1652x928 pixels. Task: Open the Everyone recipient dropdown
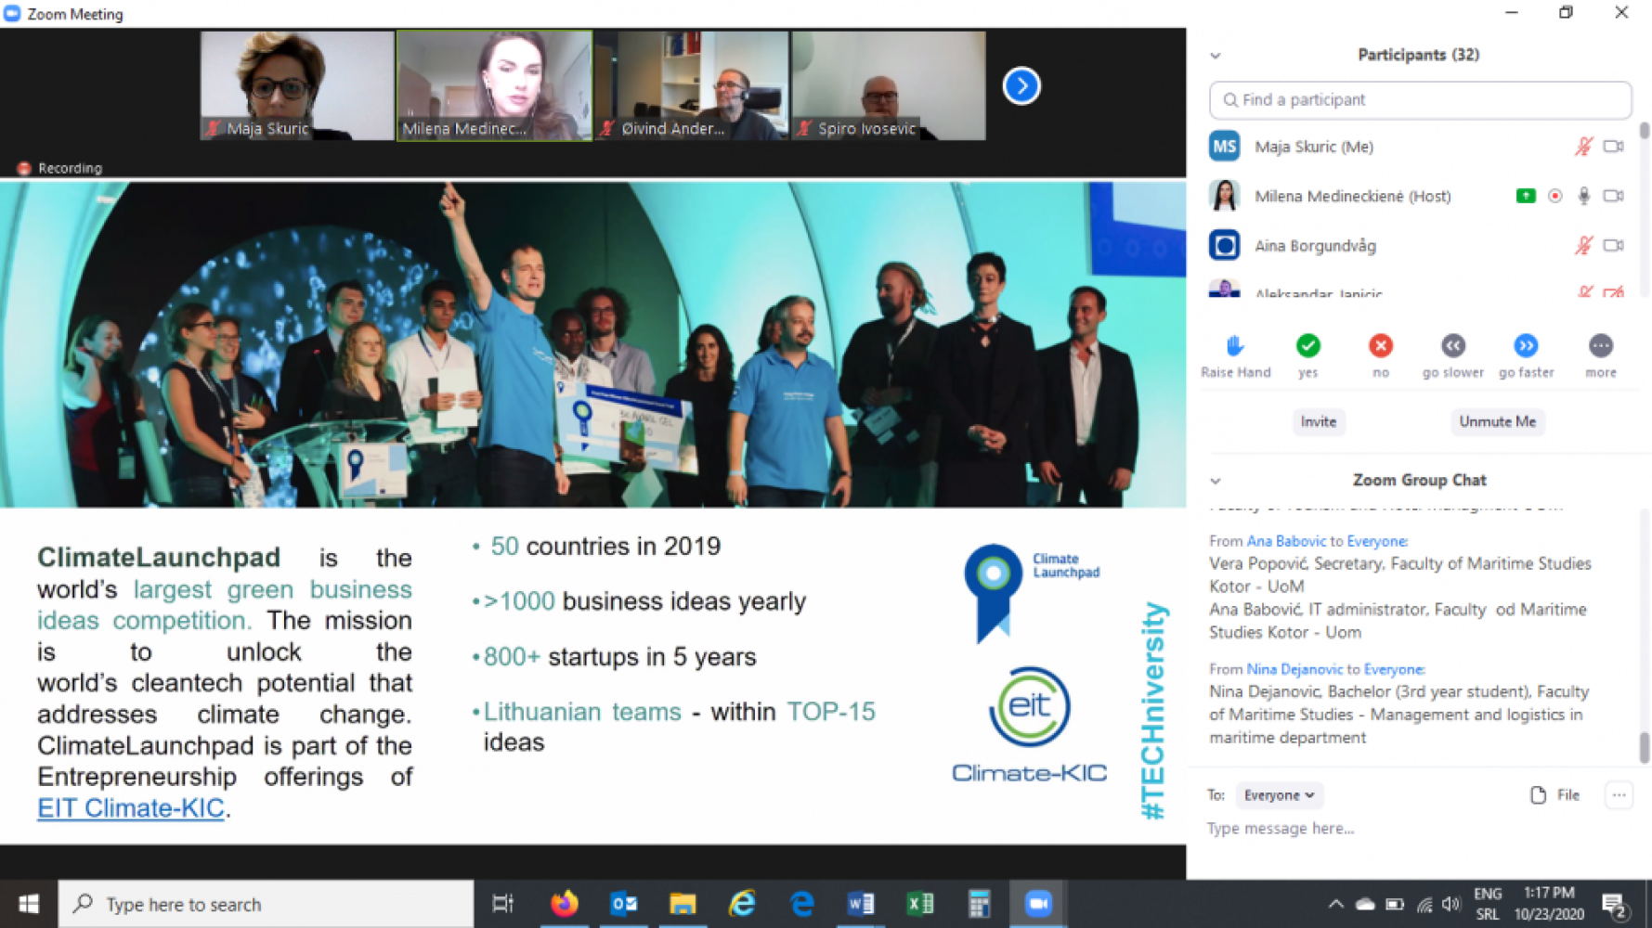click(1279, 795)
